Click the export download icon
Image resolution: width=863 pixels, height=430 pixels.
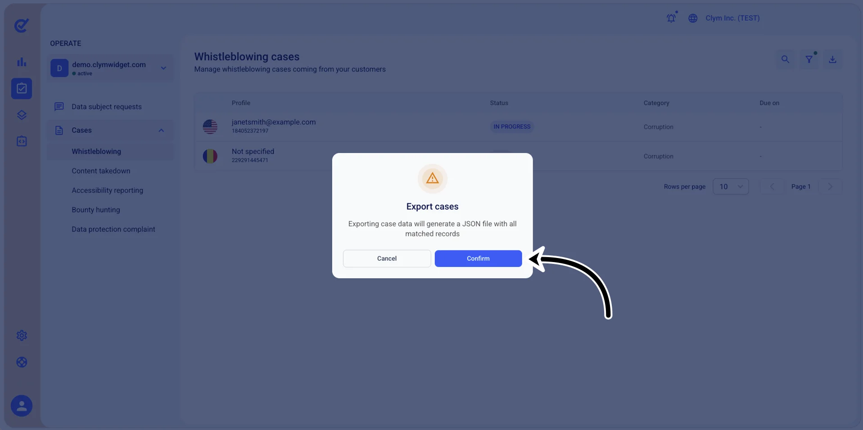pyautogui.click(x=832, y=59)
